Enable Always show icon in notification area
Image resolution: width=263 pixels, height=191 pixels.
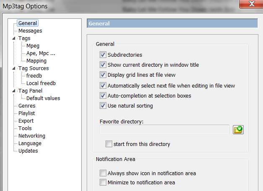pyautogui.click(x=103, y=173)
